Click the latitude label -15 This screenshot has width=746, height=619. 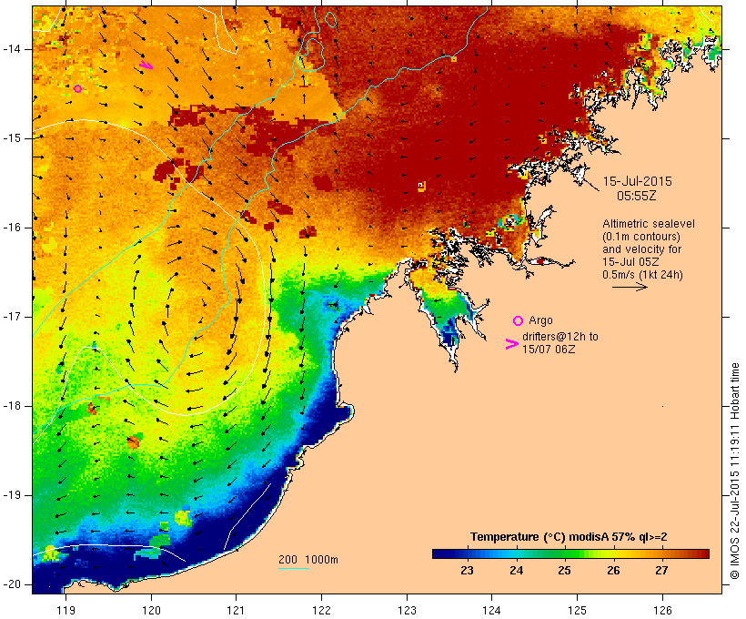pos(12,138)
